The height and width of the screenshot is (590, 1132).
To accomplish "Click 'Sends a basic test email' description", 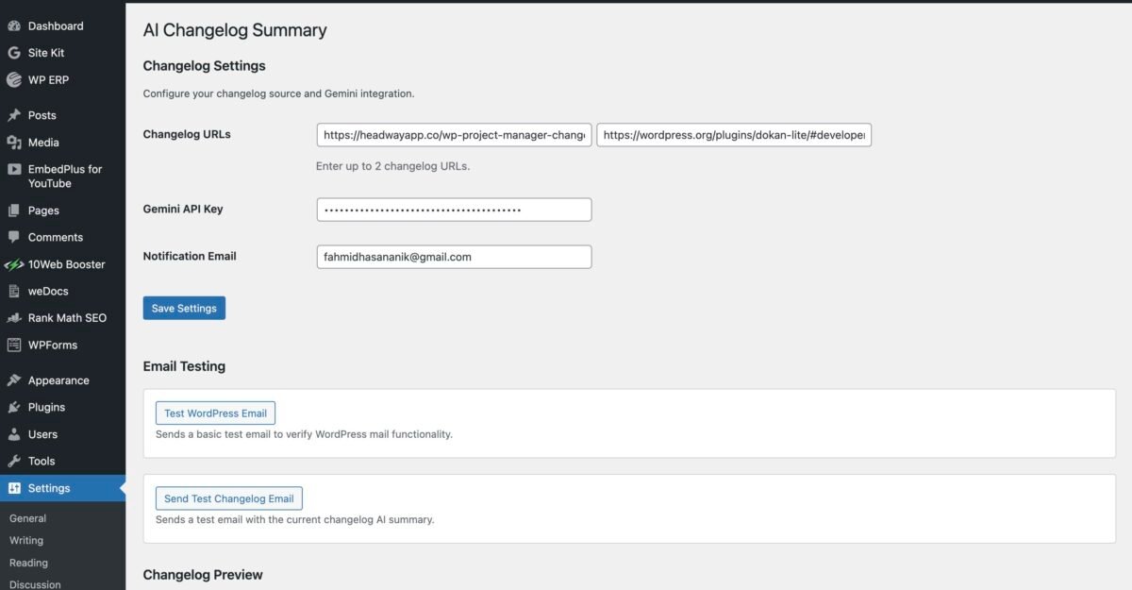I will pos(304,434).
